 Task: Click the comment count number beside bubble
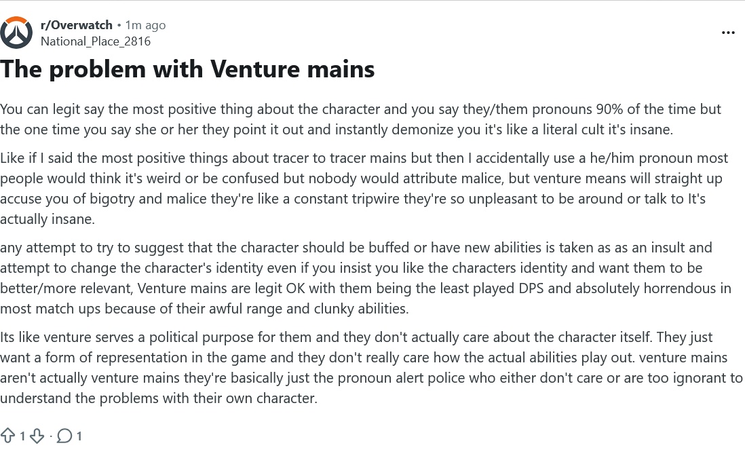pos(79,436)
